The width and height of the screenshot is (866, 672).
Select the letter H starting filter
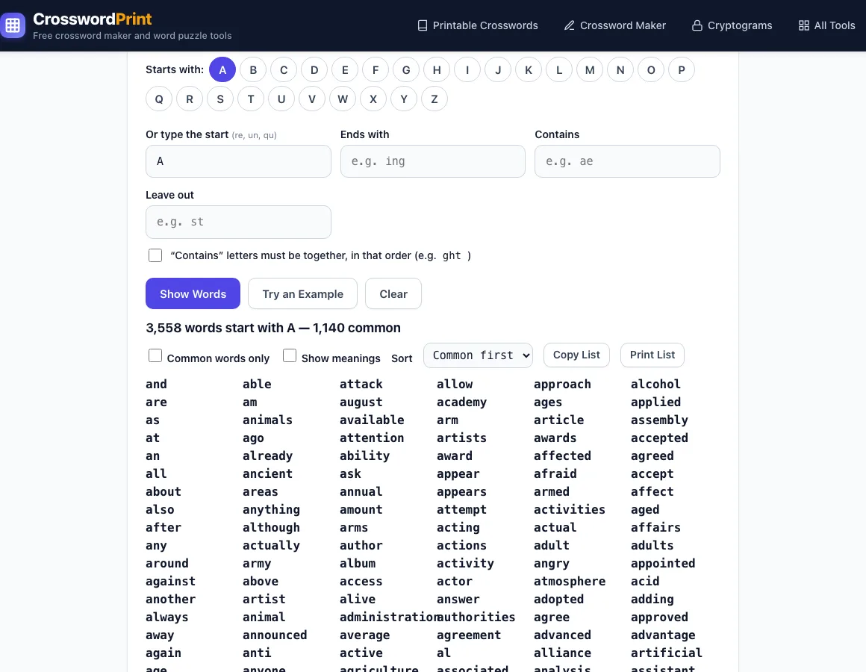[437, 70]
